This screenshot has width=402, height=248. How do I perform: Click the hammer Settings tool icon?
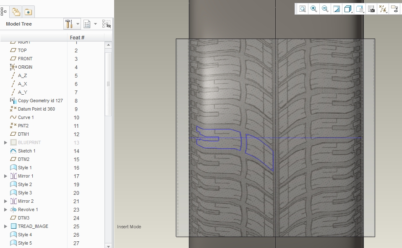(x=69, y=24)
